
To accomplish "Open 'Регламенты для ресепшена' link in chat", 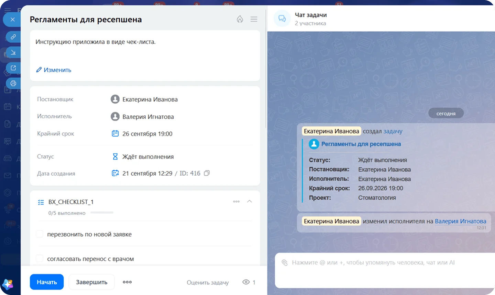I will 361,144.
